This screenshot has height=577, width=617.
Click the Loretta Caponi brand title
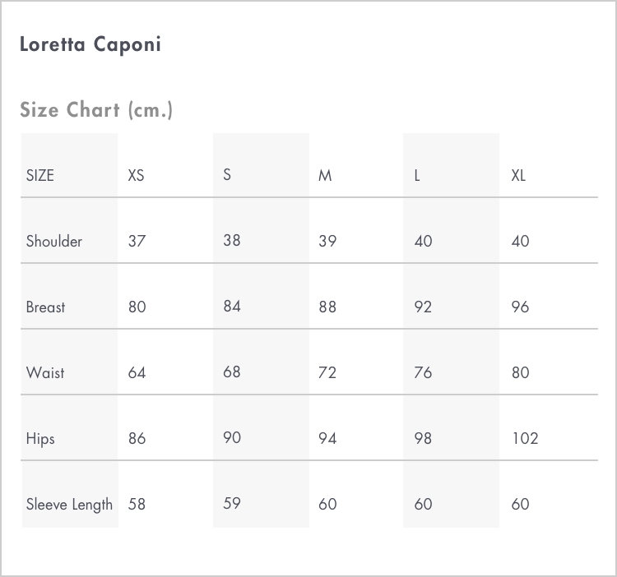(90, 44)
